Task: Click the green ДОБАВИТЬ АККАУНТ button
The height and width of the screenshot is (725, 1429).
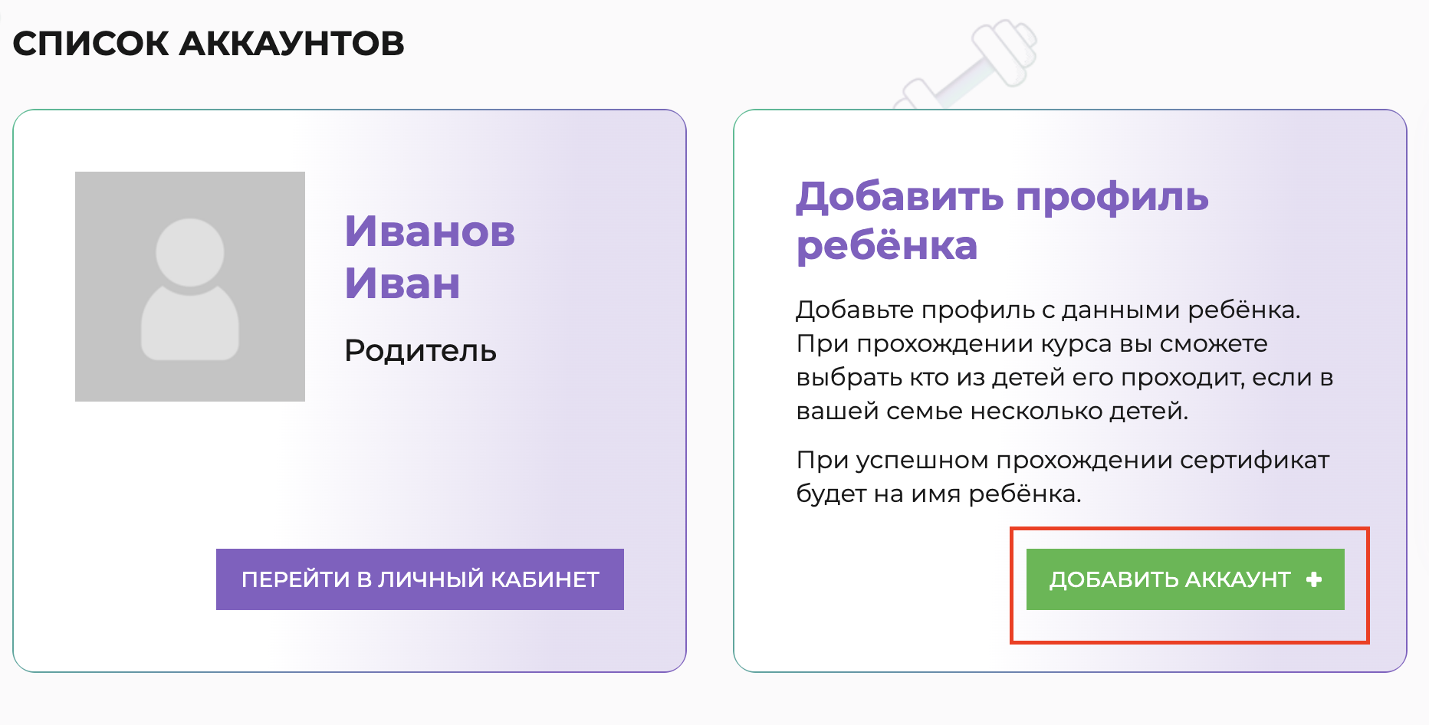Action: (x=1185, y=579)
